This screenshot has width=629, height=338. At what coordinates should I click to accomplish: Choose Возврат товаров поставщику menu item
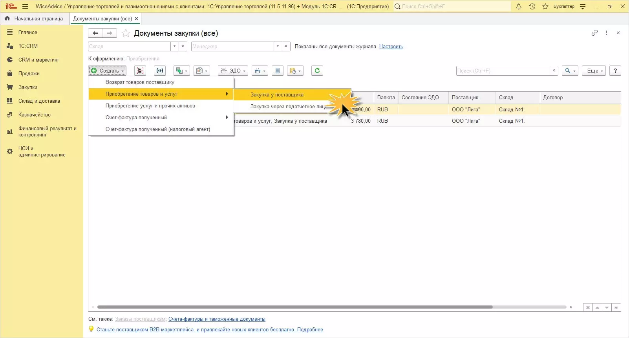coord(140,82)
